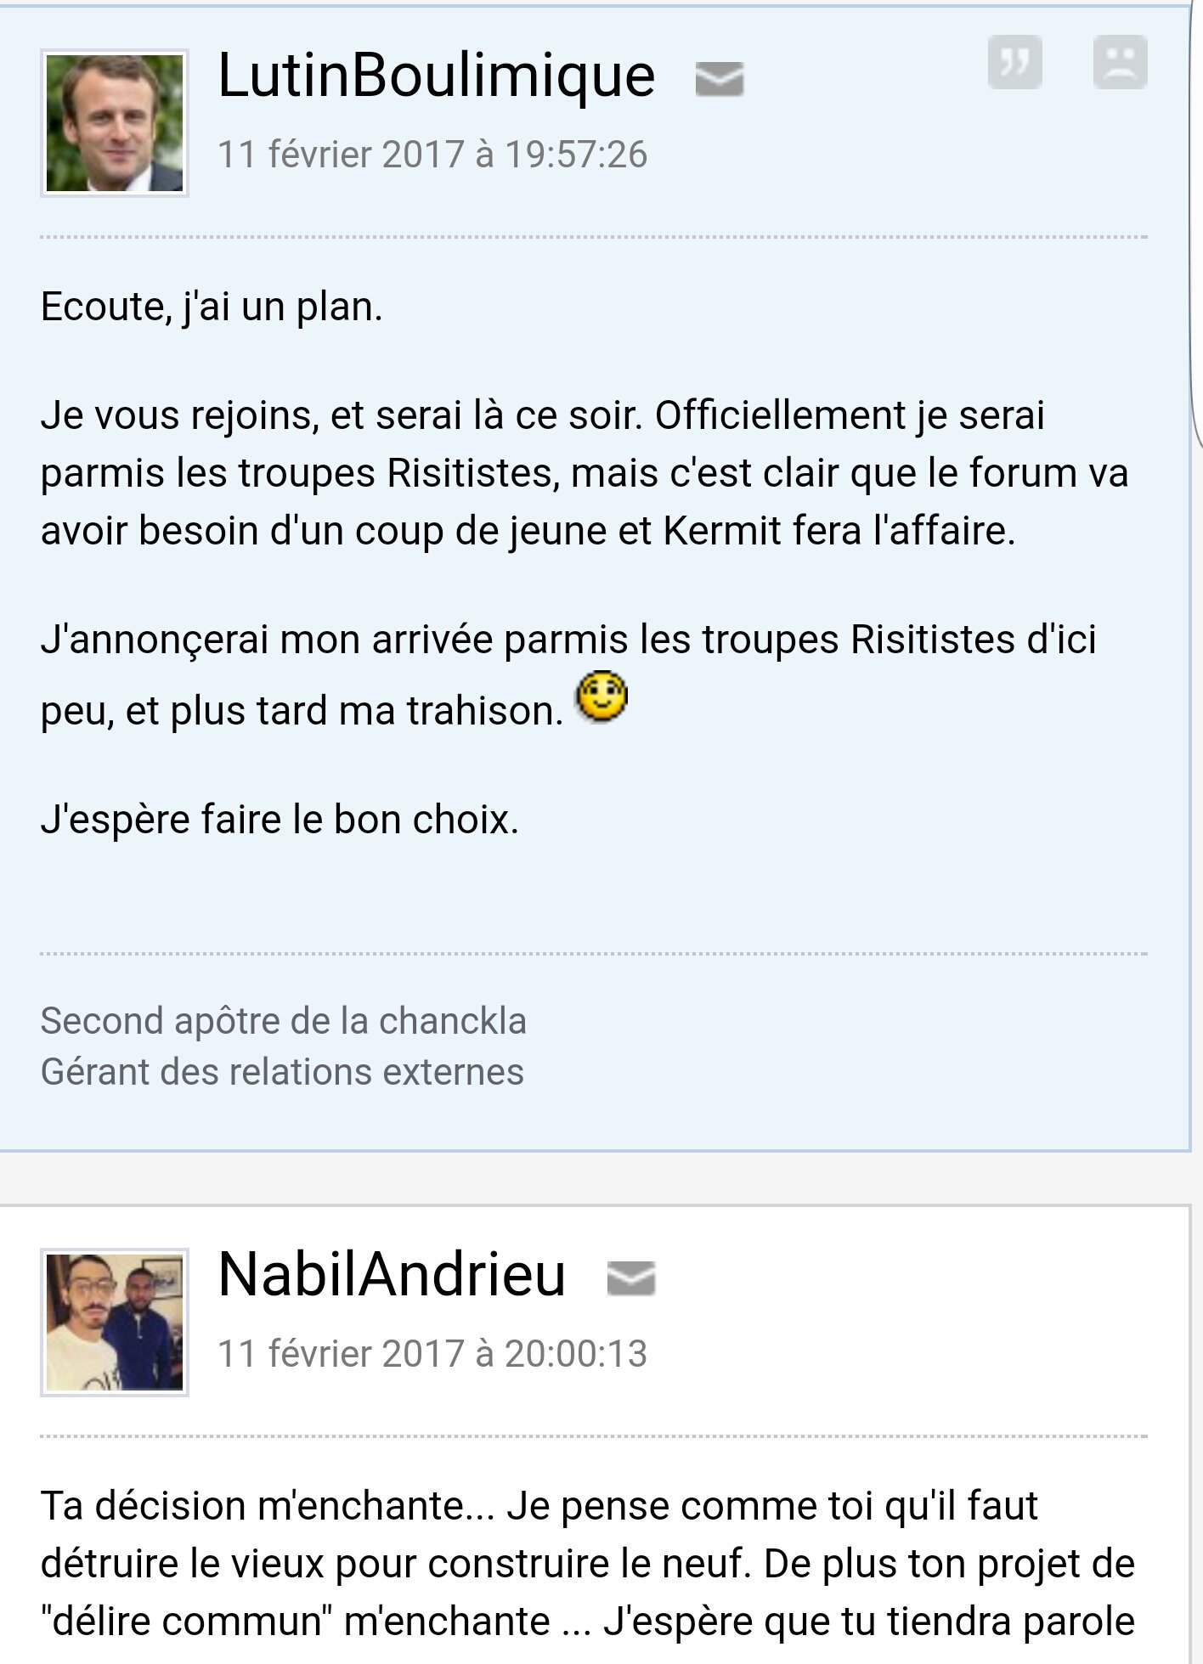Image resolution: width=1203 pixels, height=1664 pixels.
Task: Click the paragraph starting "Je vous rejoins"
Action: pyautogui.click(x=585, y=474)
